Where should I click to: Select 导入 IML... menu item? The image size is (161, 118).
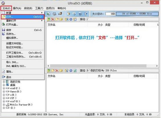(x=23, y=62)
